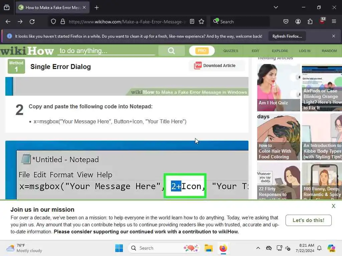Dismiss the Firefox refresh notification
Image resolution: width=342 pixels, height=256 pixels.
coord(334,36)
